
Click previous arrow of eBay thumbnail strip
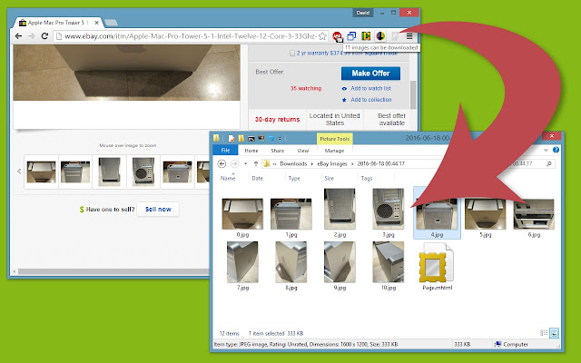click(x=19, y=172)
